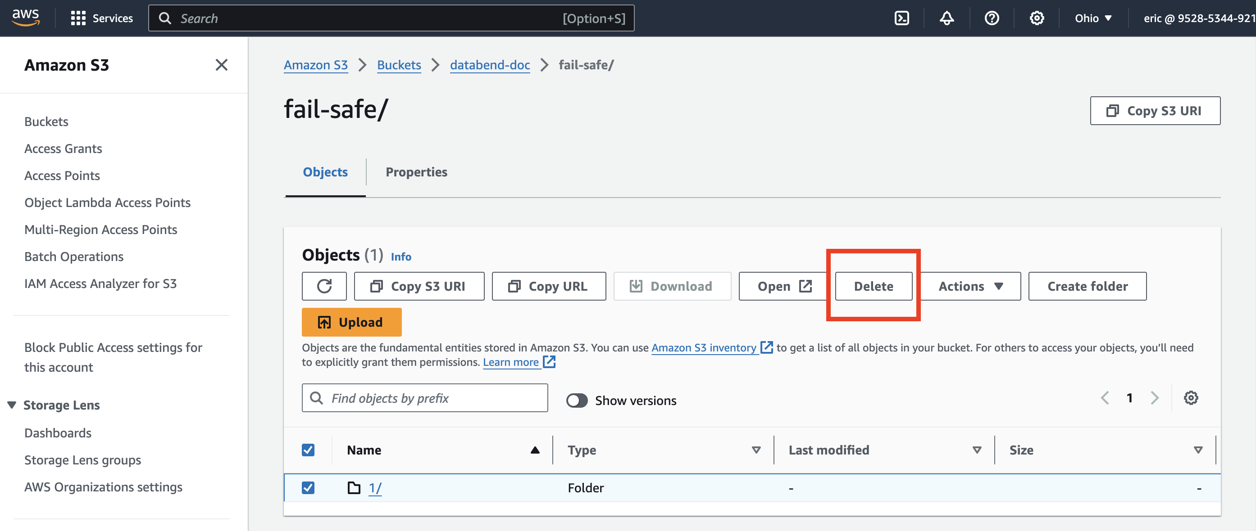Sort by Size column
1256x531 pixels.
[x=1197, y=450]
